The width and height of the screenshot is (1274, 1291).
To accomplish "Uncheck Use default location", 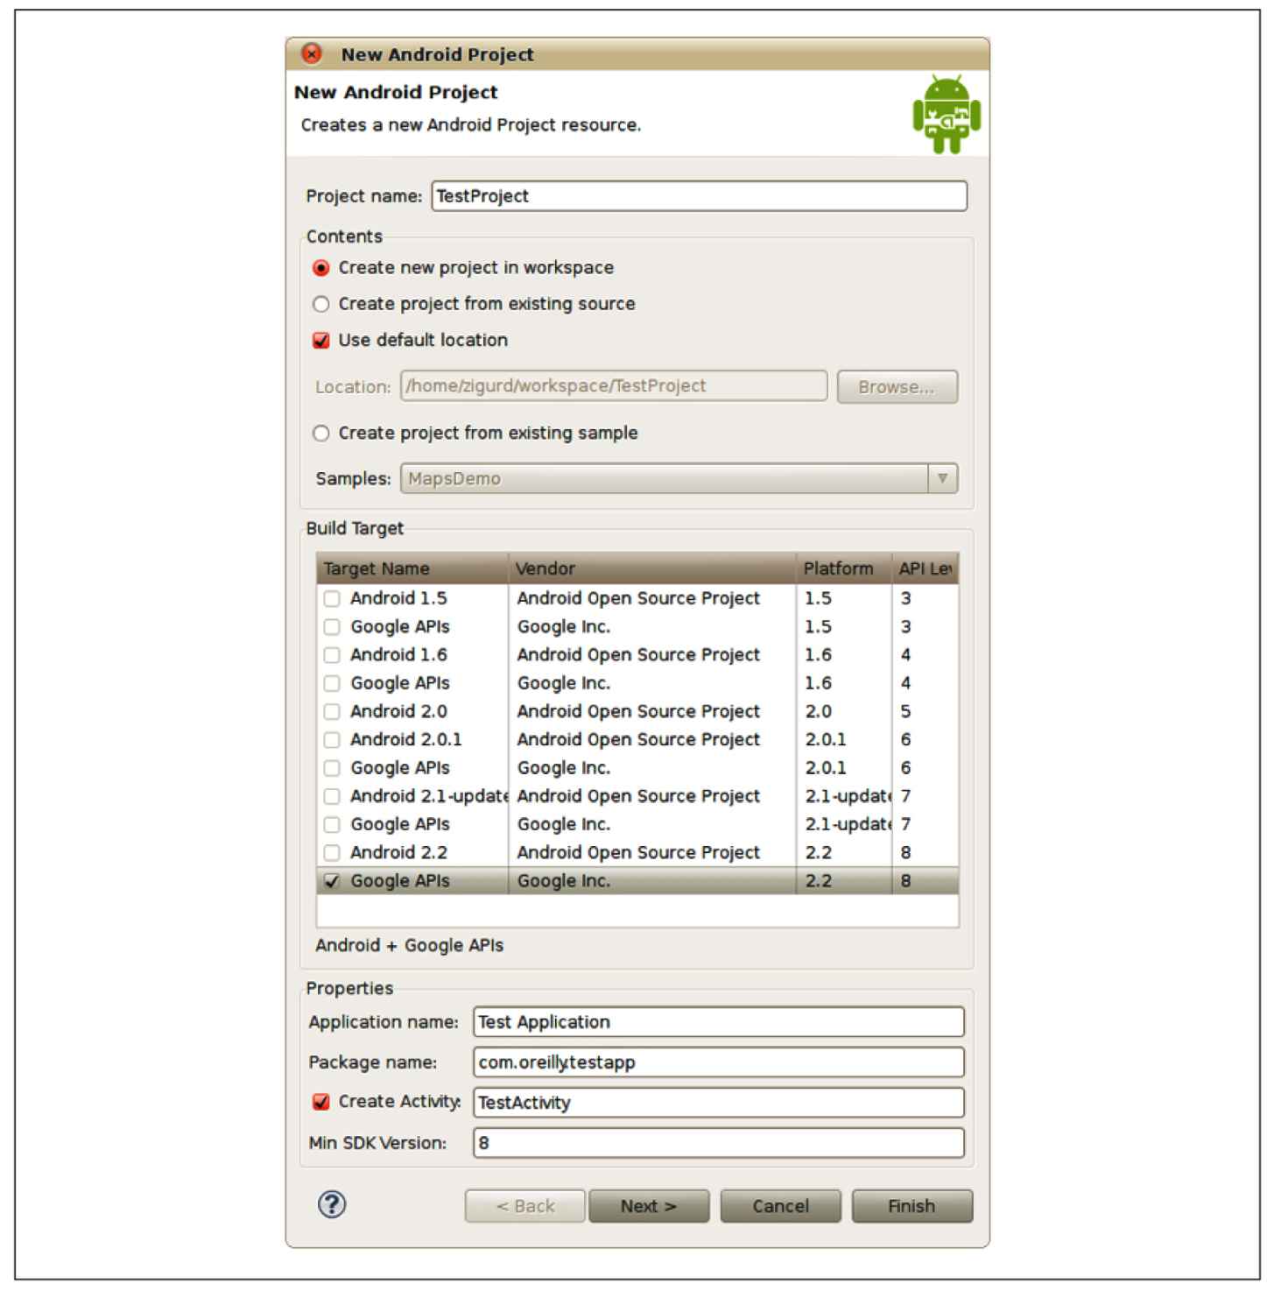I will 321,341.
